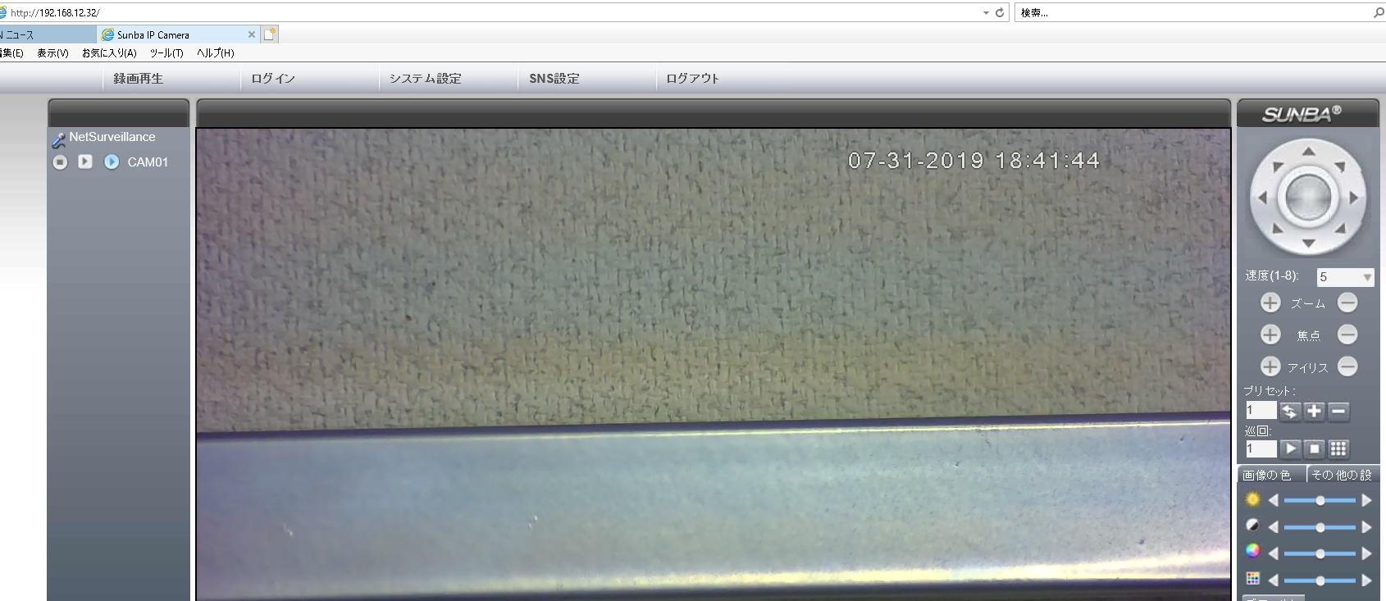This screenshot has height=601, width=1386.
Task: Move camera diagonally up-left via PTZ pad
Action: [x=1277, y=166]
